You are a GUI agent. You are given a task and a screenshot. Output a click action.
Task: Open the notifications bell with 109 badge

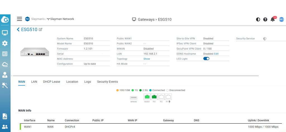pos(273,19)
